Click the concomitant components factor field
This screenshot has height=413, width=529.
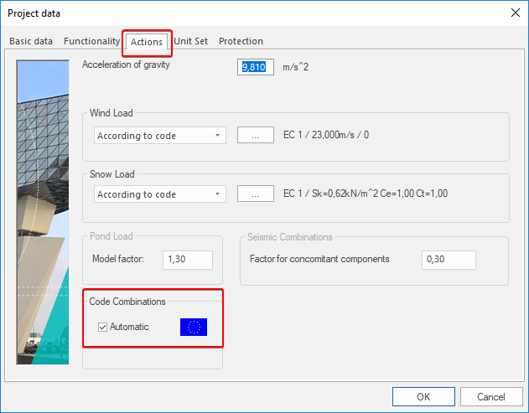449,260
